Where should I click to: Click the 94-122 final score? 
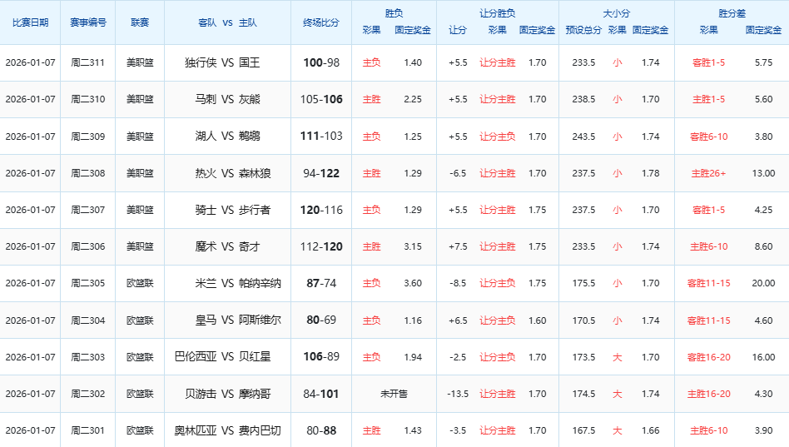pyautogui.click(x=321, y=173)
